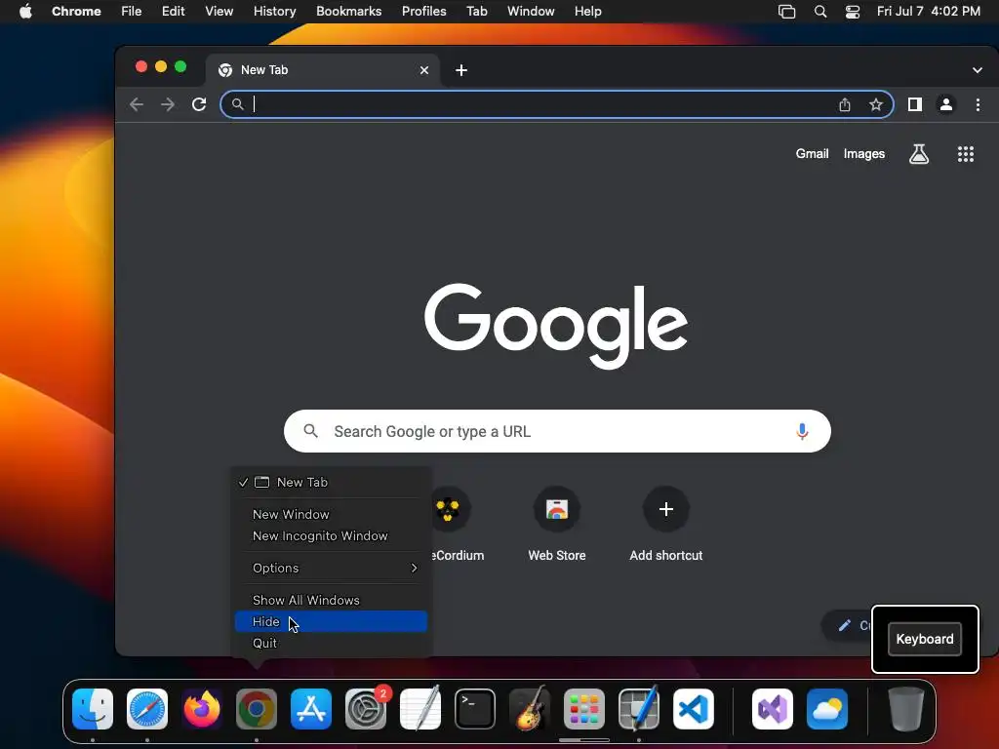
Task: Open the Images link
Action: click(x=864, y=153)
